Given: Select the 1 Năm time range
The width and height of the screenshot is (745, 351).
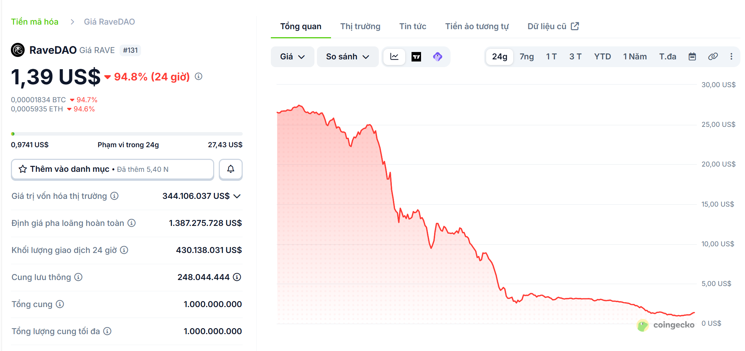Looking at the screenshot, I should coord(635,57).
